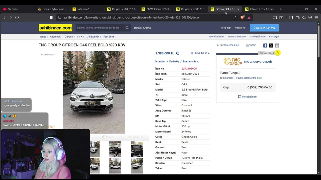The image size is (321, 180).
Task: Open the seller's Tüm ilanları link
Action: coord(226,78)
